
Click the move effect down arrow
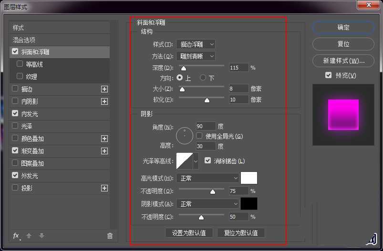pyautogui.click(x=41, y=236)
